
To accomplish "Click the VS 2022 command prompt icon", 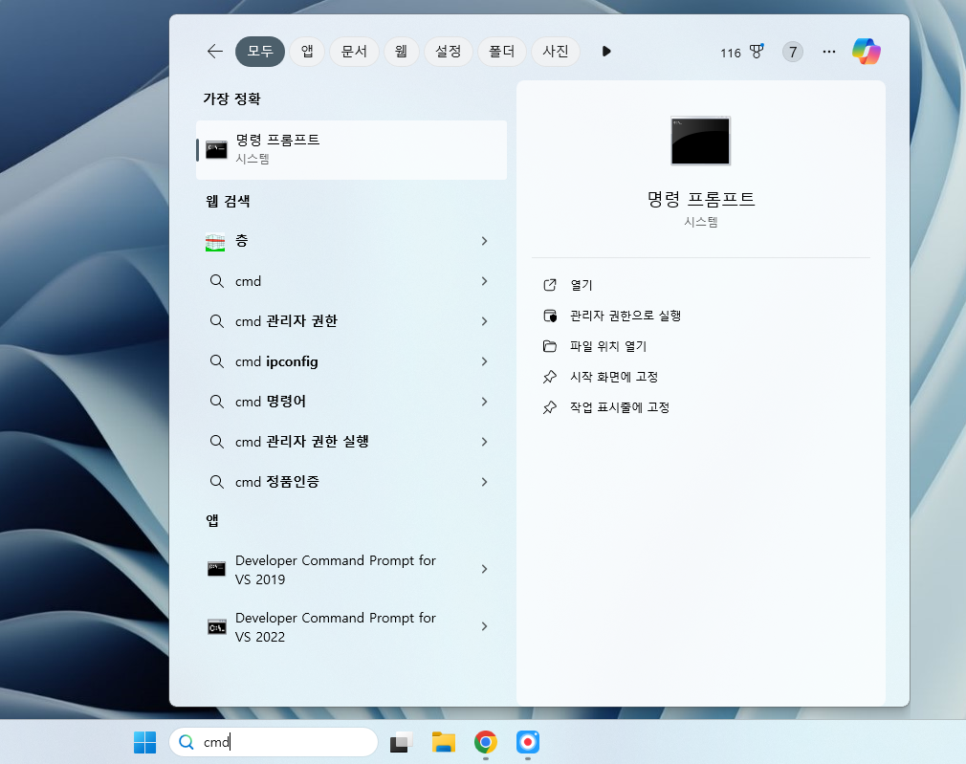I will [x=216, y=627].
